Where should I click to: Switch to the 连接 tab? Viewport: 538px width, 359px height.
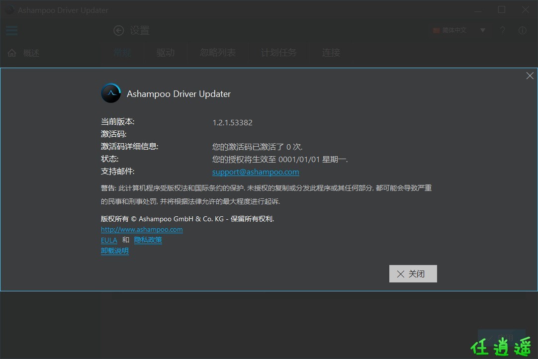point(331,53)
